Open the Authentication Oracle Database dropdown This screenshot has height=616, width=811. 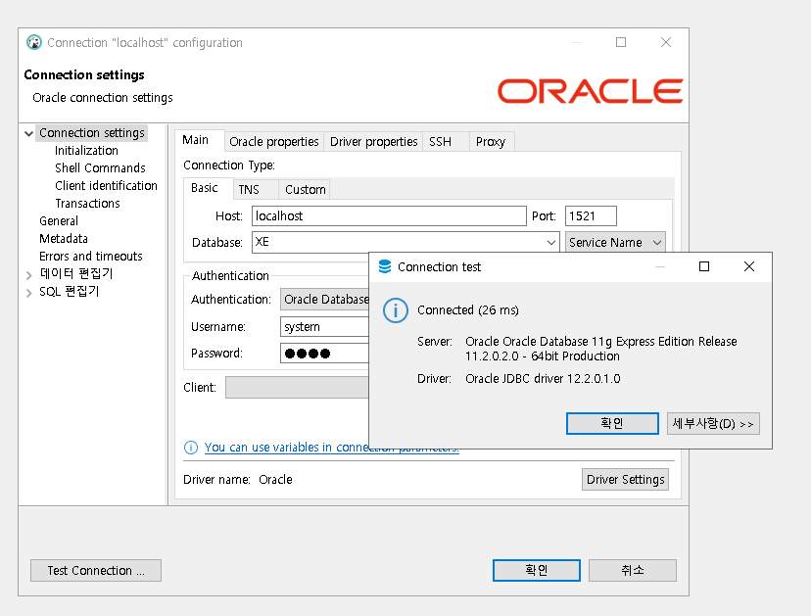[x=325, y=300]
